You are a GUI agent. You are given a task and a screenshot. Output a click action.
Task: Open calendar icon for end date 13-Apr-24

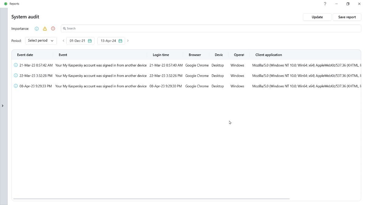[120, 41]
